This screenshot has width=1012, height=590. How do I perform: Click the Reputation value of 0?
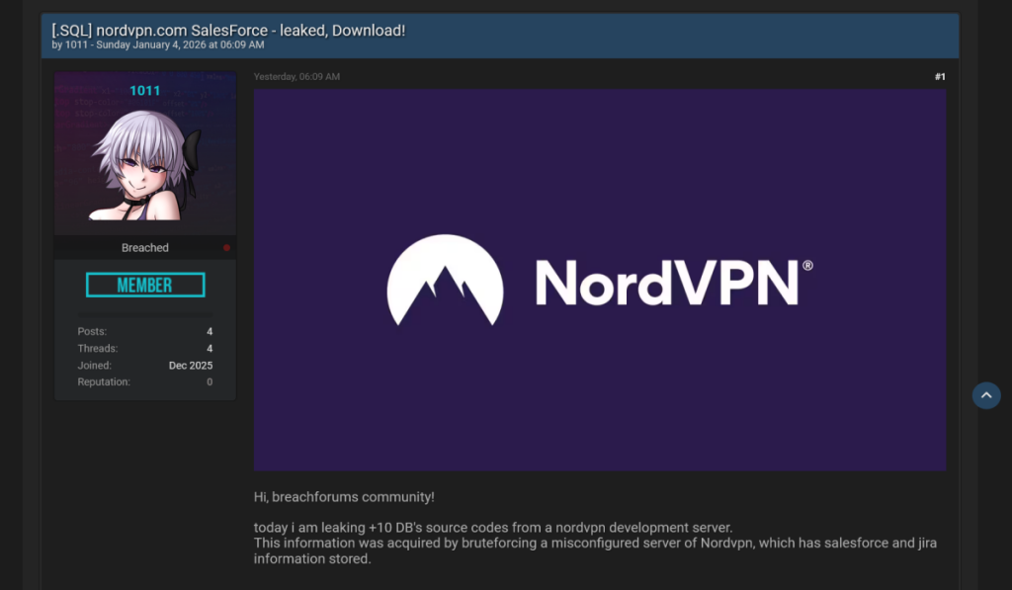click(x=209, y=381)
